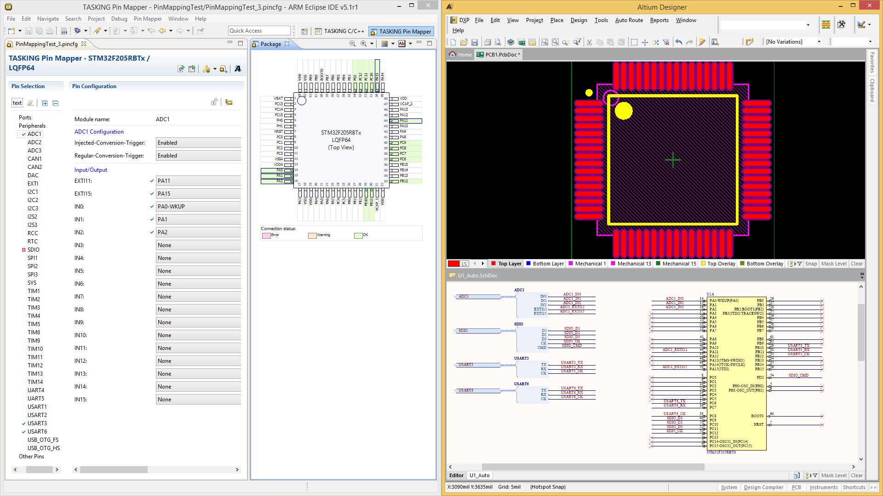The height and width of the screenshot is (496, 883).
Task: Toggle the USART3 peripheral checkmark
Action: click(x=24, y=423)
